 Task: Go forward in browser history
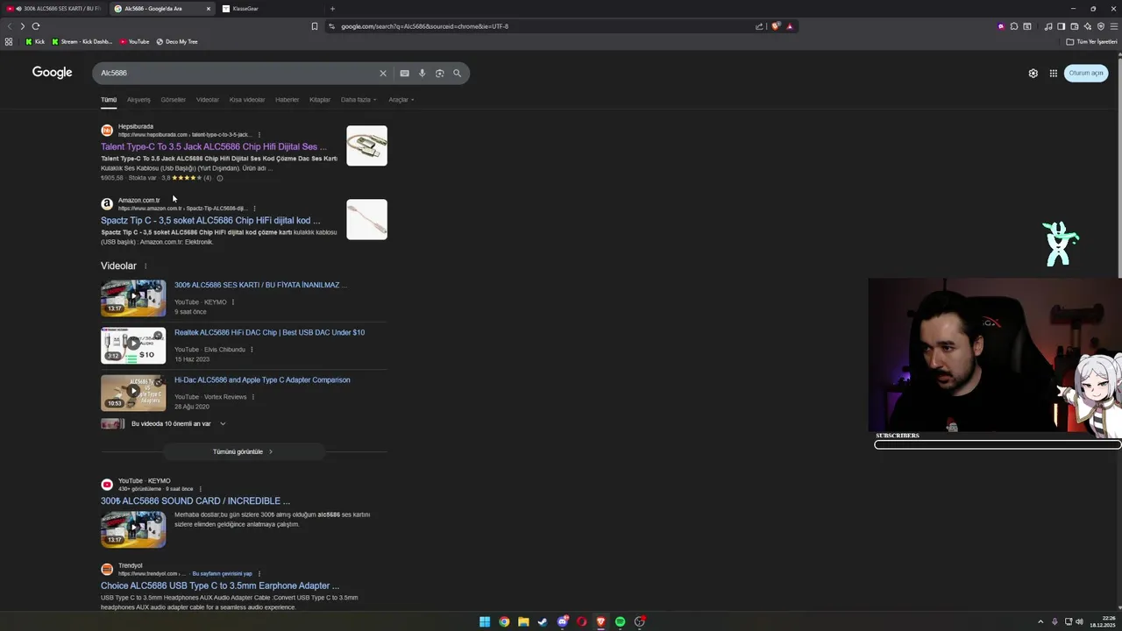click(23, 26)
